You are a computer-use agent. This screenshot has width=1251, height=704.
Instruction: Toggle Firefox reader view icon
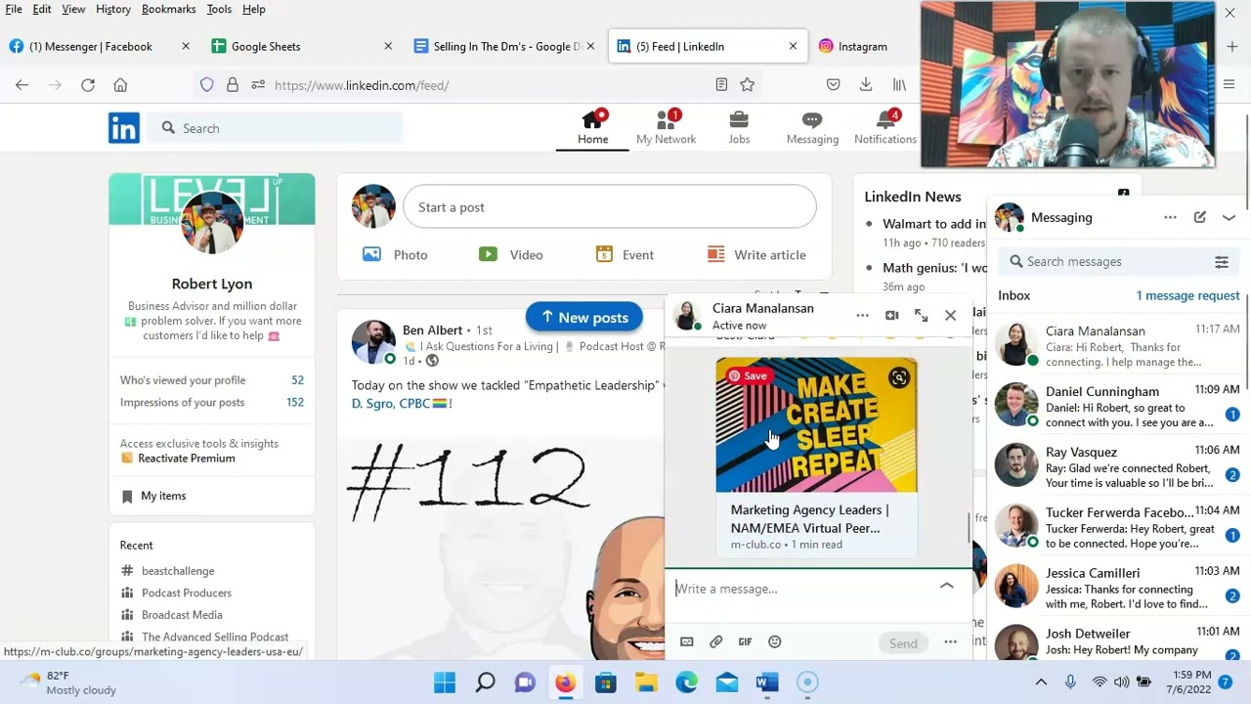(x=721, y=85)
